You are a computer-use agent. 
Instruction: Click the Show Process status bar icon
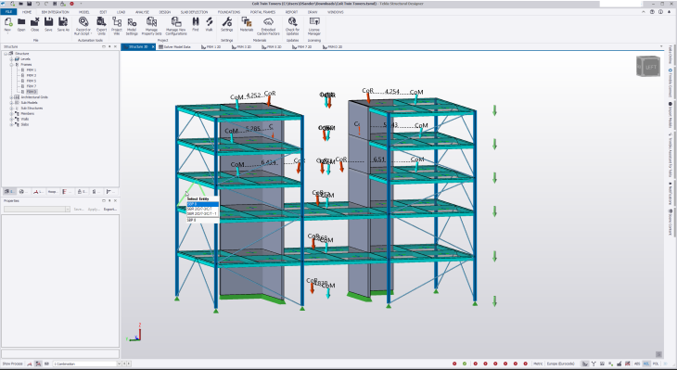coord(12,364)
